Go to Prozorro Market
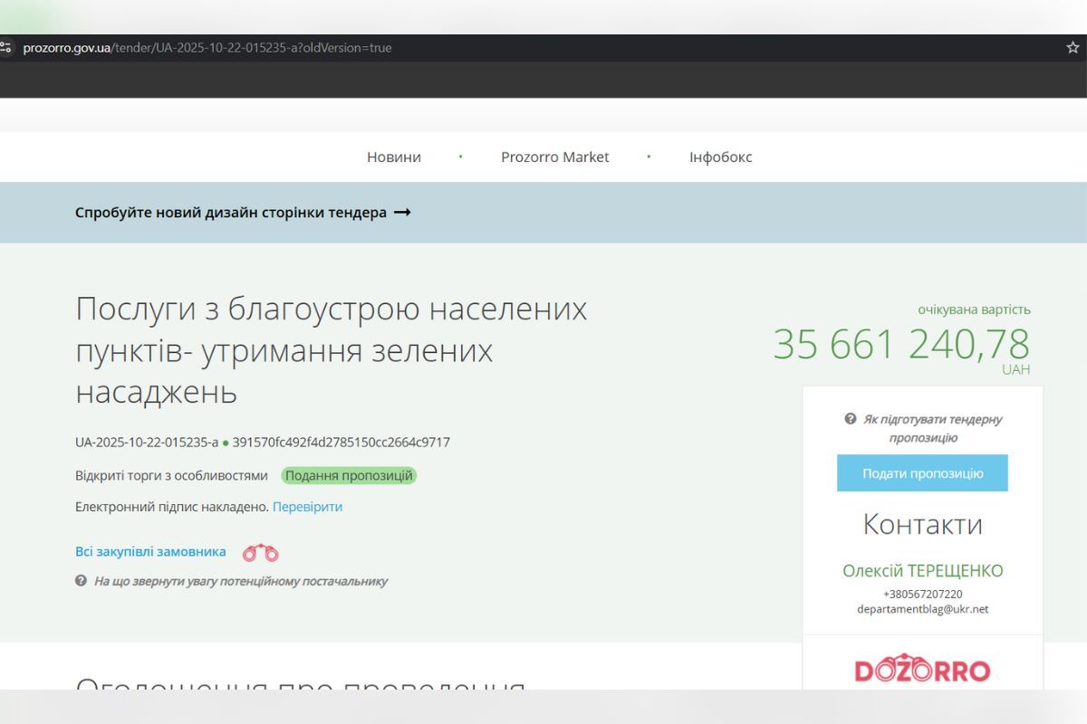 pyautogui.click(x=554, y=157)
